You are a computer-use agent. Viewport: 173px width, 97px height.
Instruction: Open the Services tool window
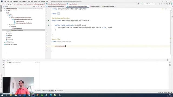click(45, 91)
